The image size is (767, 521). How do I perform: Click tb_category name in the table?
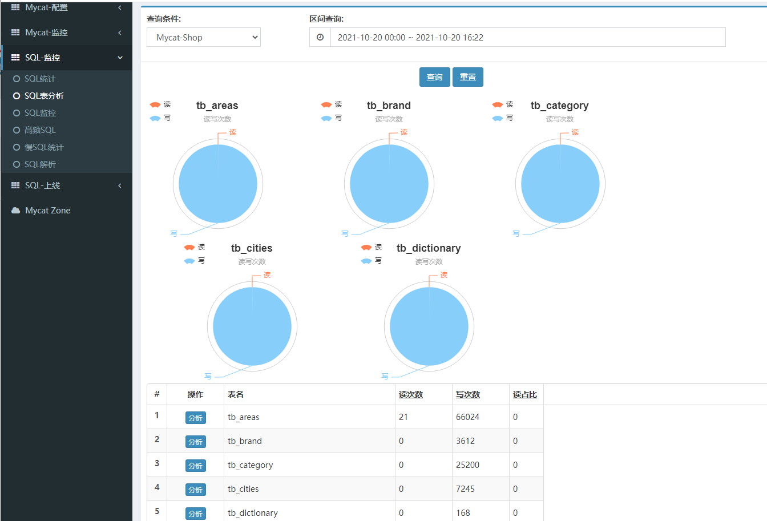251,465
